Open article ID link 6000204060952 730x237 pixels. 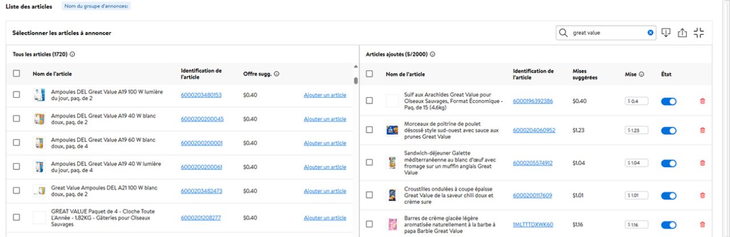click(534, 130)
